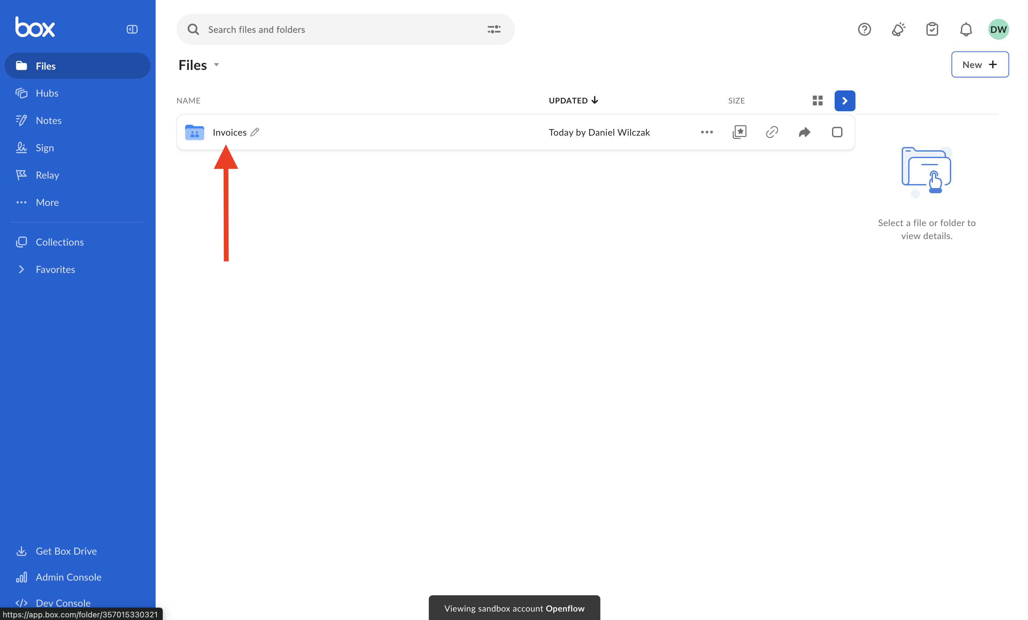Select the Invoices folder checkbox

pyautogui.click(x=837, y=132)
